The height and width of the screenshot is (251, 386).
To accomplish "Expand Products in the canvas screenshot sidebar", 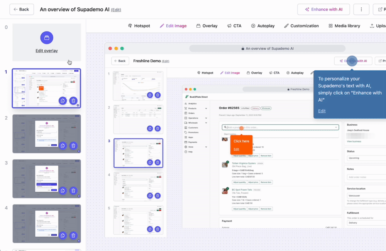I will tap(206, 108).
